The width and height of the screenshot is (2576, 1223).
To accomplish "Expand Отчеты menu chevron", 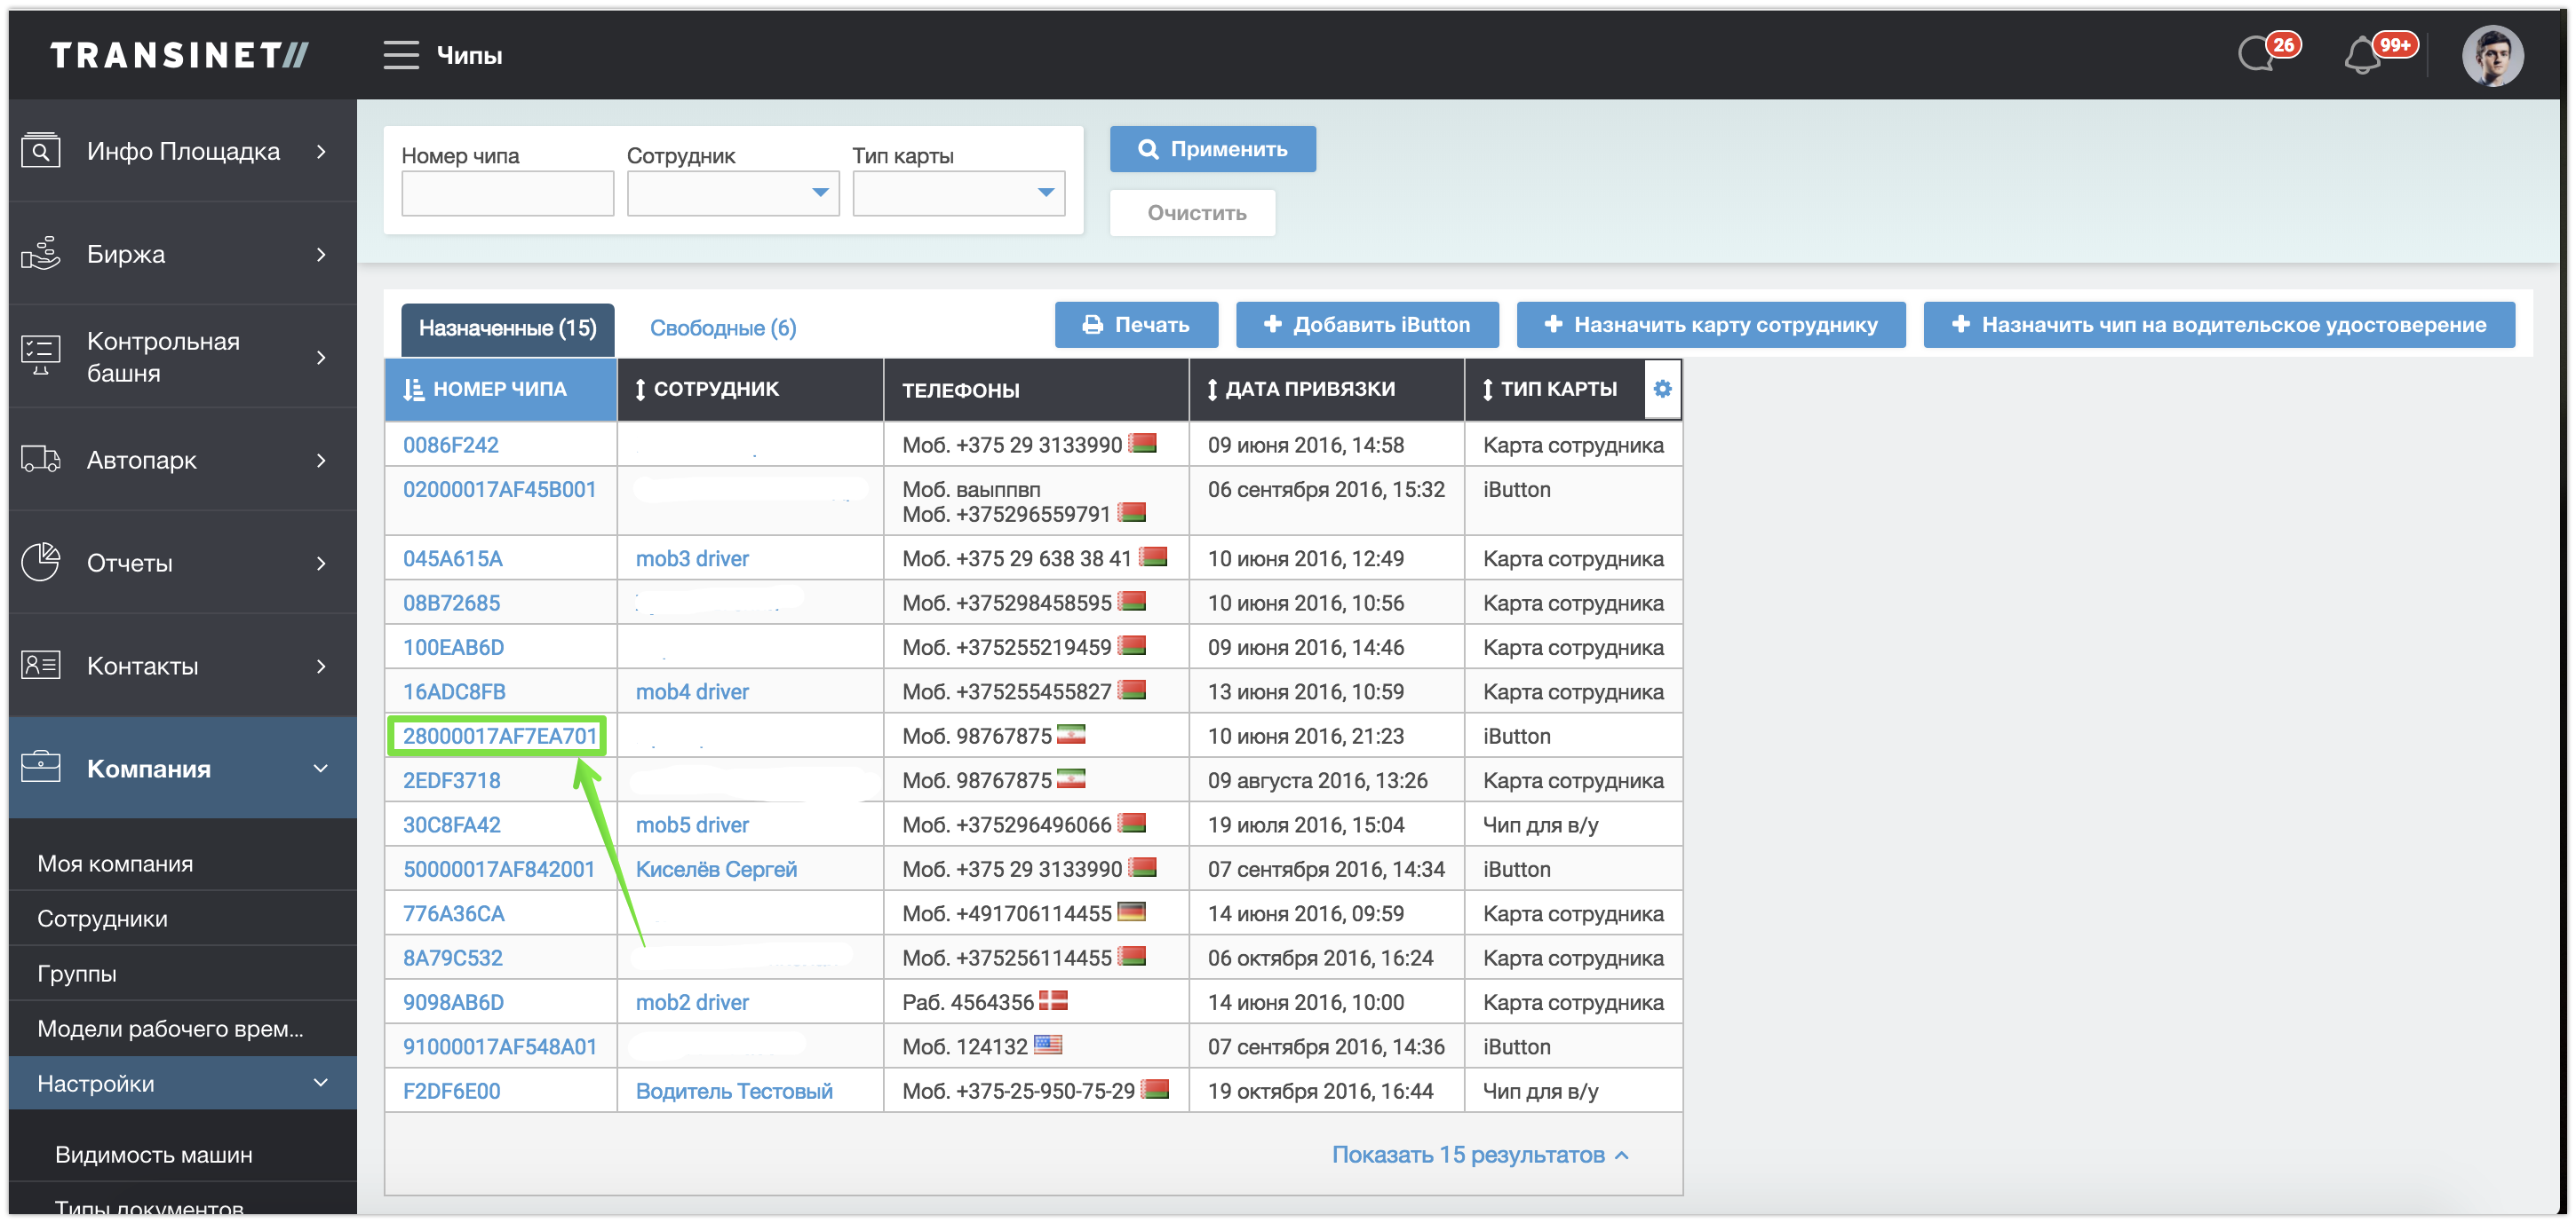I will pyautogui.click(x=321, y=564).
